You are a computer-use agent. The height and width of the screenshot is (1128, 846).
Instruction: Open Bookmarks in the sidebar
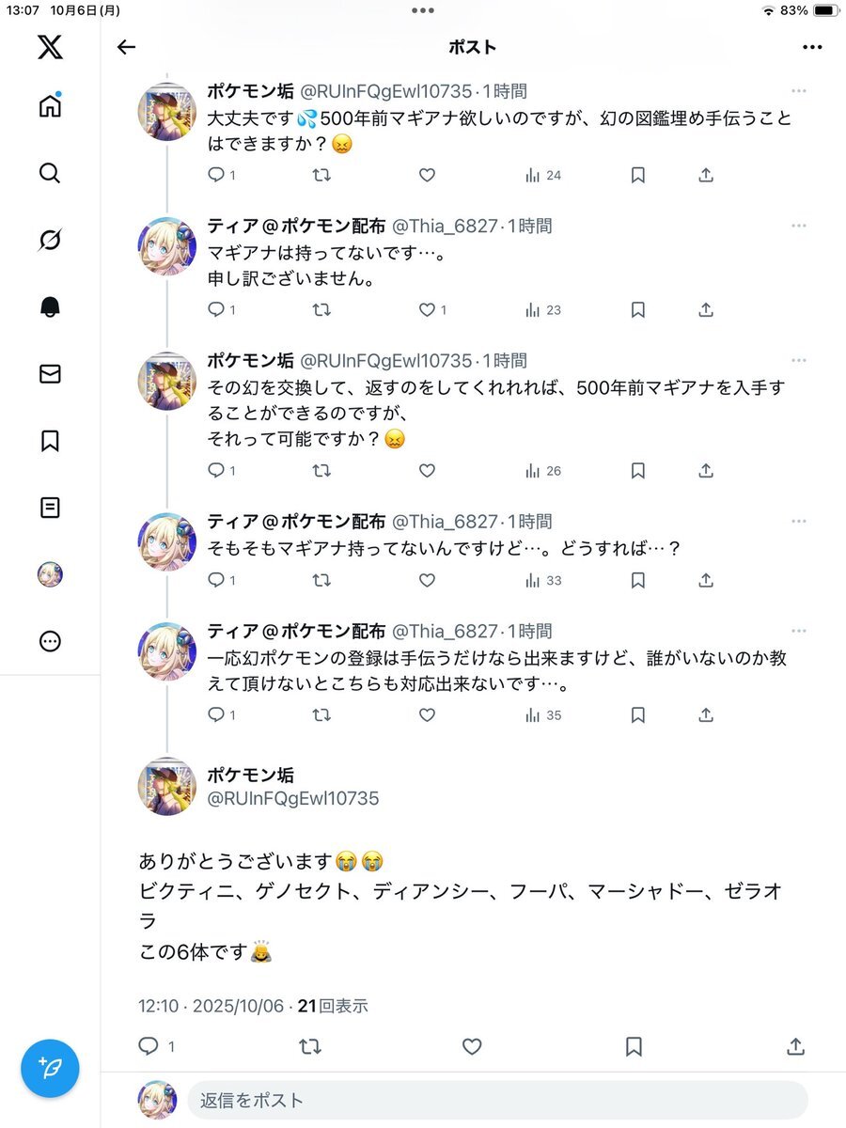click(x=50, y=441)
